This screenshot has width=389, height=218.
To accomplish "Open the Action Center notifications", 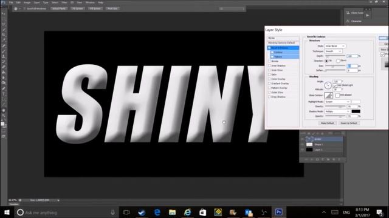I will (x=379, y=212).
